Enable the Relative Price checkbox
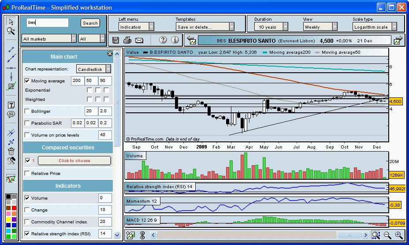 click(x=27, y=173)
